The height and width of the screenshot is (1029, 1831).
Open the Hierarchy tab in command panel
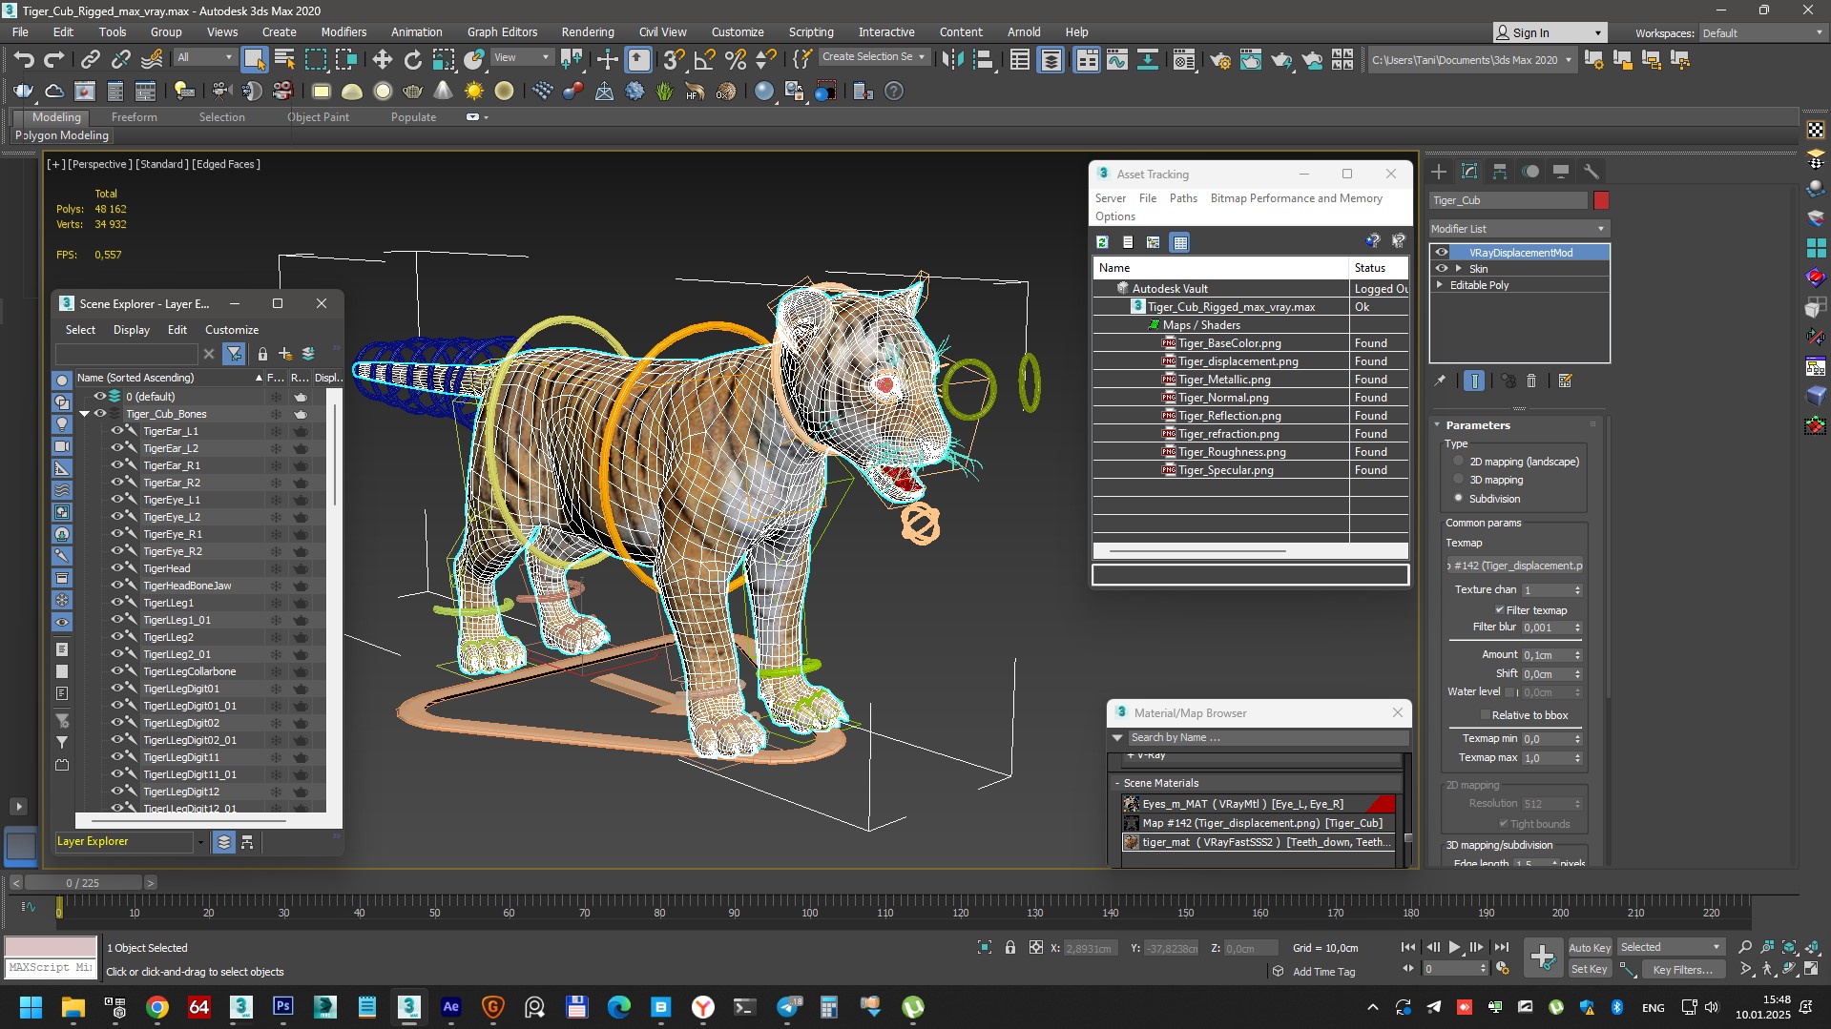pyautogui.click(x=1500, y=172)
